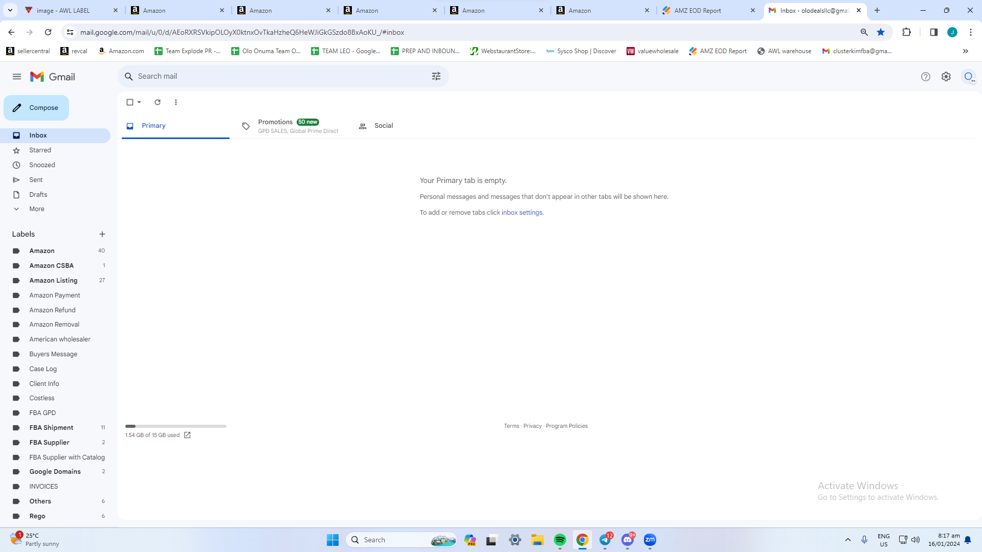Show hidden system tray icons
Image resolution: width=982 pixels, height=552 pixels.
point(848,540)
